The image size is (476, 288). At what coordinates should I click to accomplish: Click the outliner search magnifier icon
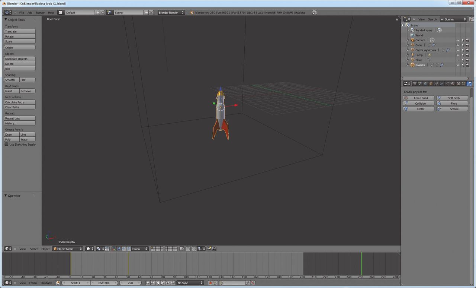[472, 19]
